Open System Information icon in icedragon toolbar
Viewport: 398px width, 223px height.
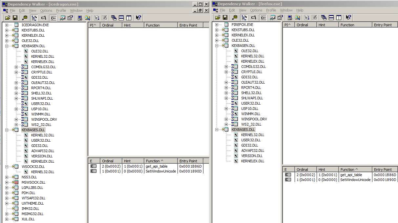[x=79, y=18]
